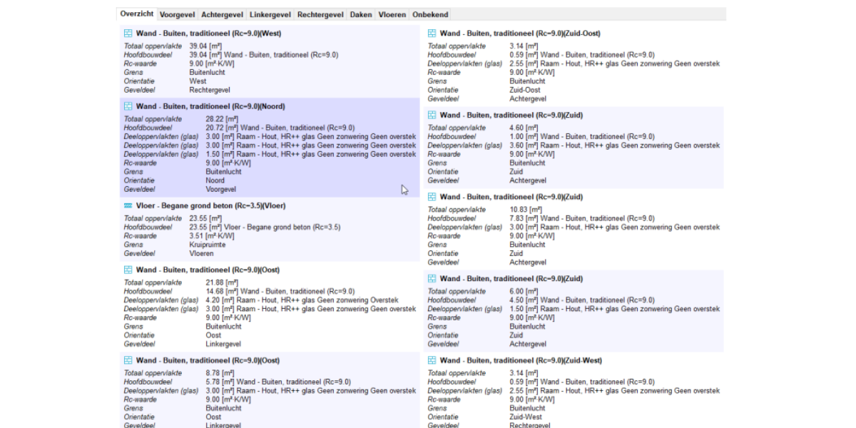Screen dimensions: 856x428
Task: Click the wall icon beside the West wall entry
Action: (128, 34)
